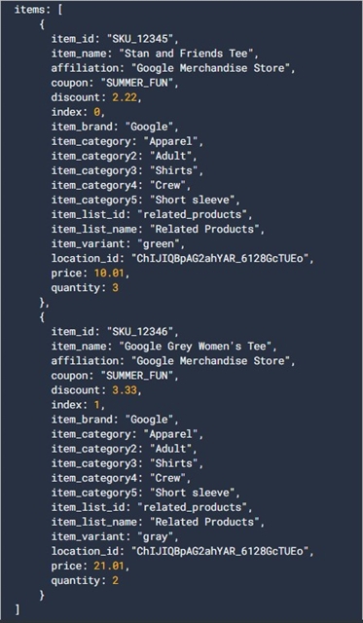
Task: Click the second "Related Products" list name
Action: click(x=204, y=522)
